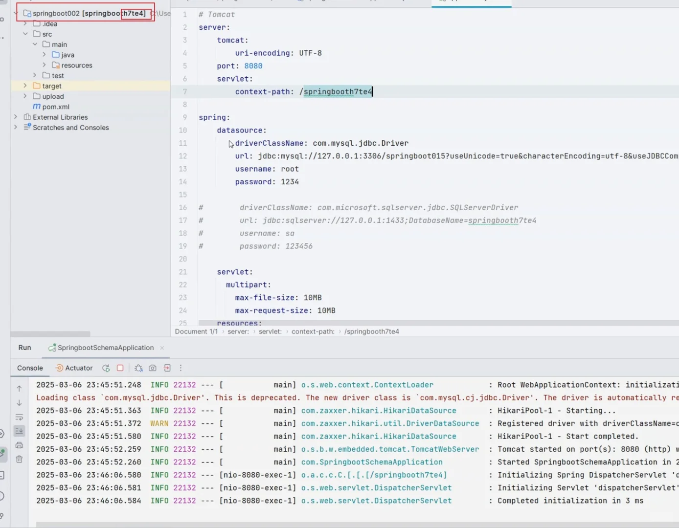The height and width of the screenshot is (528, 679).
Task: Click the camera icon in the Run toolbar
Action: [153, 368]
